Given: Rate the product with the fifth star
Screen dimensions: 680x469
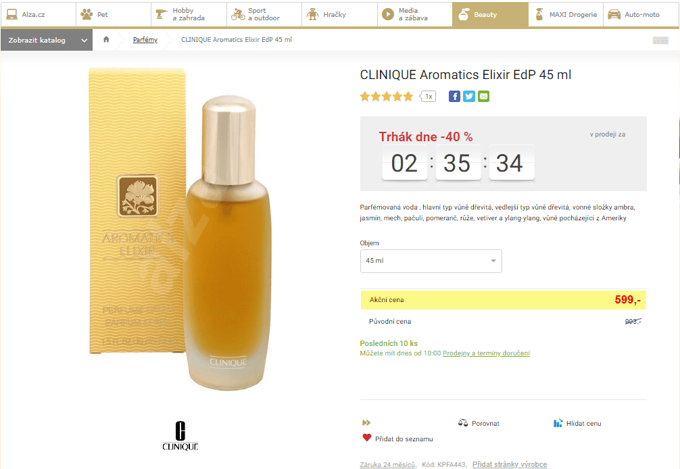Looking at the screenshot, I should click(407, 96).
